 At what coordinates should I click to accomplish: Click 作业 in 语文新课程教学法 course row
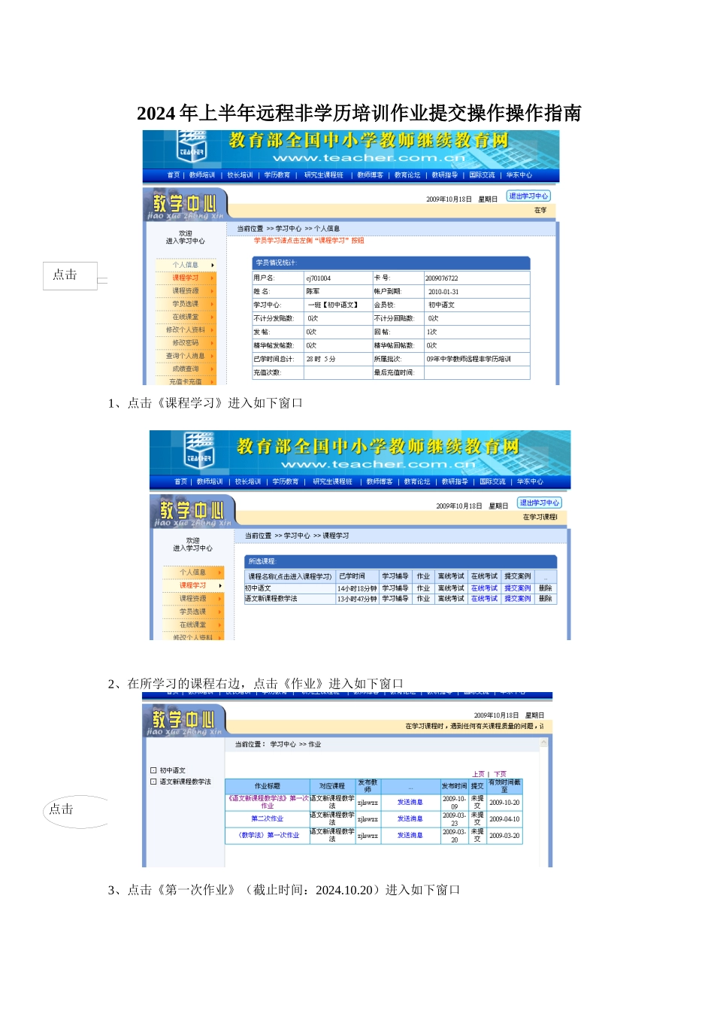click(x=423, y=599)
